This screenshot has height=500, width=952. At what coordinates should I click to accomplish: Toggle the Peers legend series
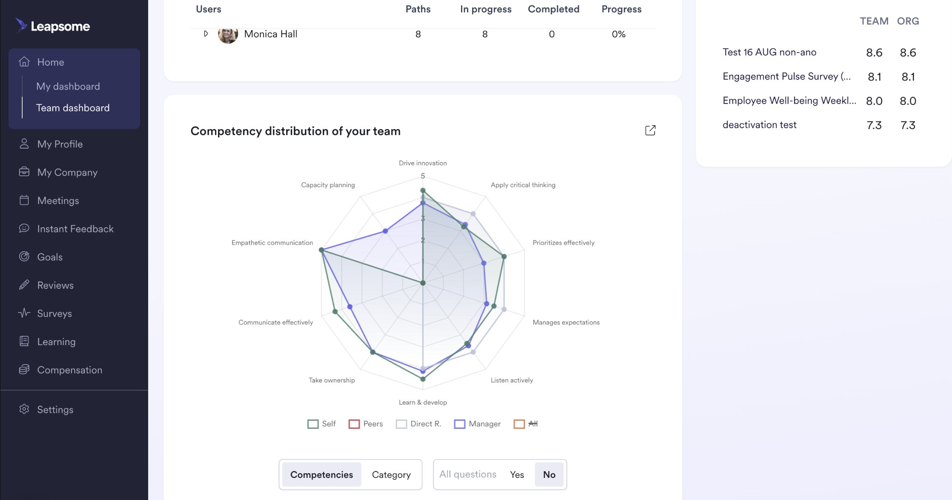pyautogui.click(x=366, y=424)
